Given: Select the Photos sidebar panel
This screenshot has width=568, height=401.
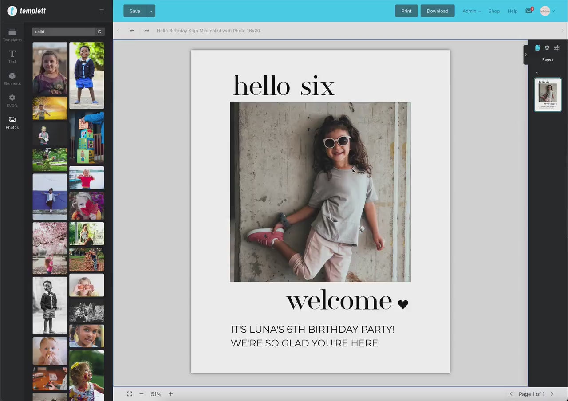Looking at the screenshot, I should point(12,123).
